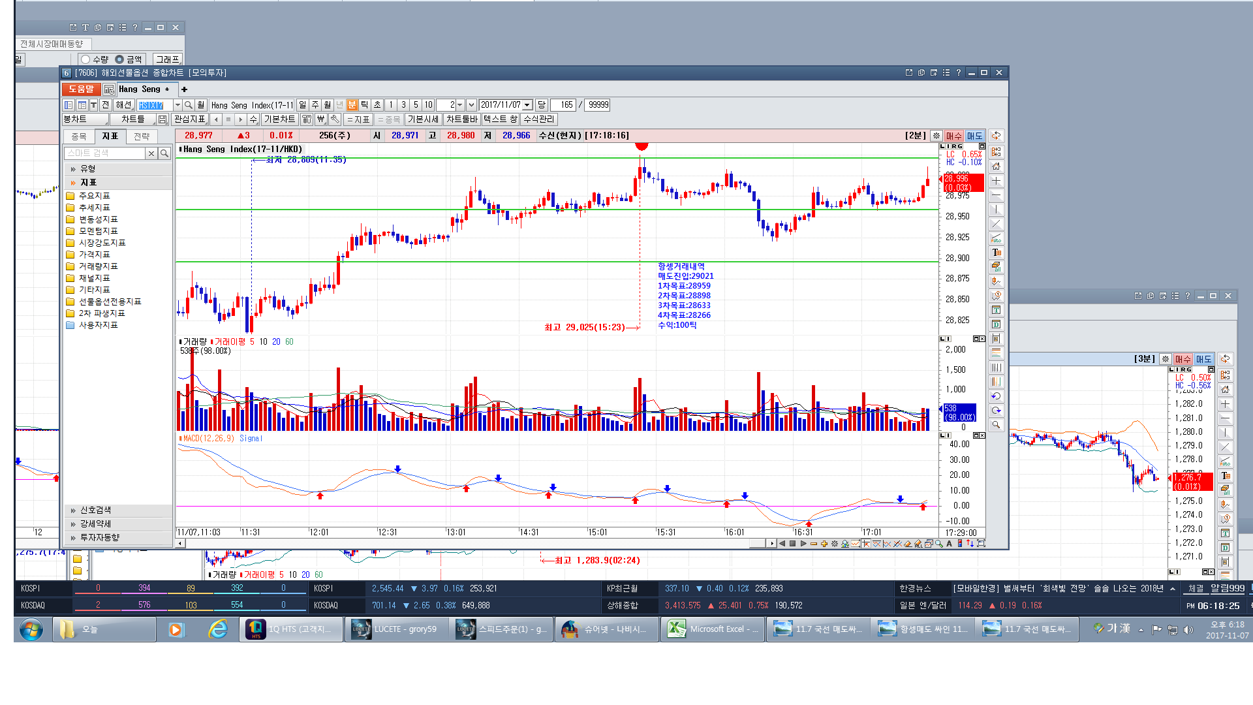
Task: Click the undo arrow in right toolbar
Action: click(x=996, y=396)
